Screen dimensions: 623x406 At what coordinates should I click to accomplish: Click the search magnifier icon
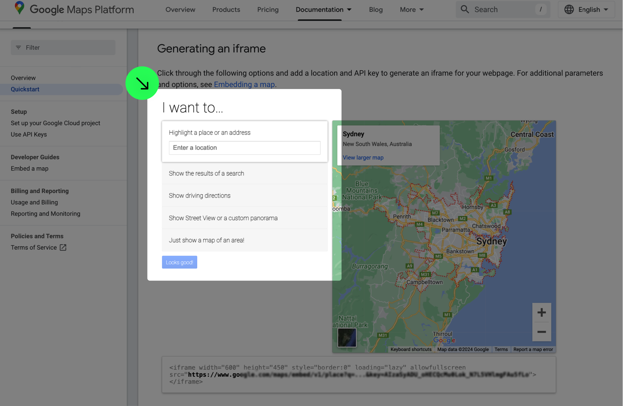464,9
